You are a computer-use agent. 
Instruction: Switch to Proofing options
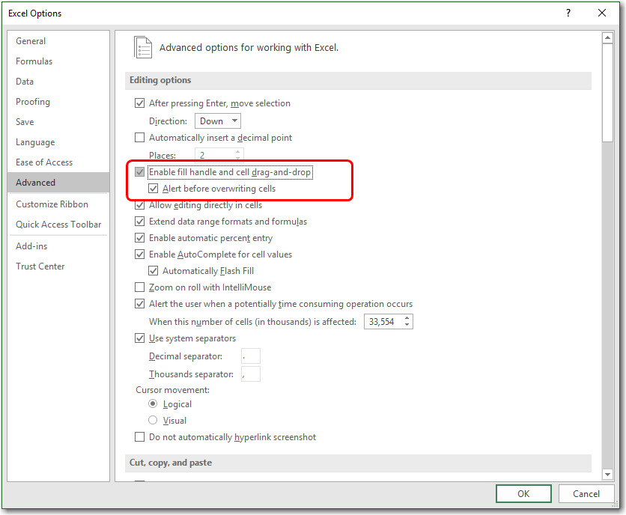33,102
